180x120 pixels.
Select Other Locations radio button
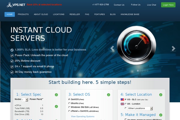[x=125, y=108]
